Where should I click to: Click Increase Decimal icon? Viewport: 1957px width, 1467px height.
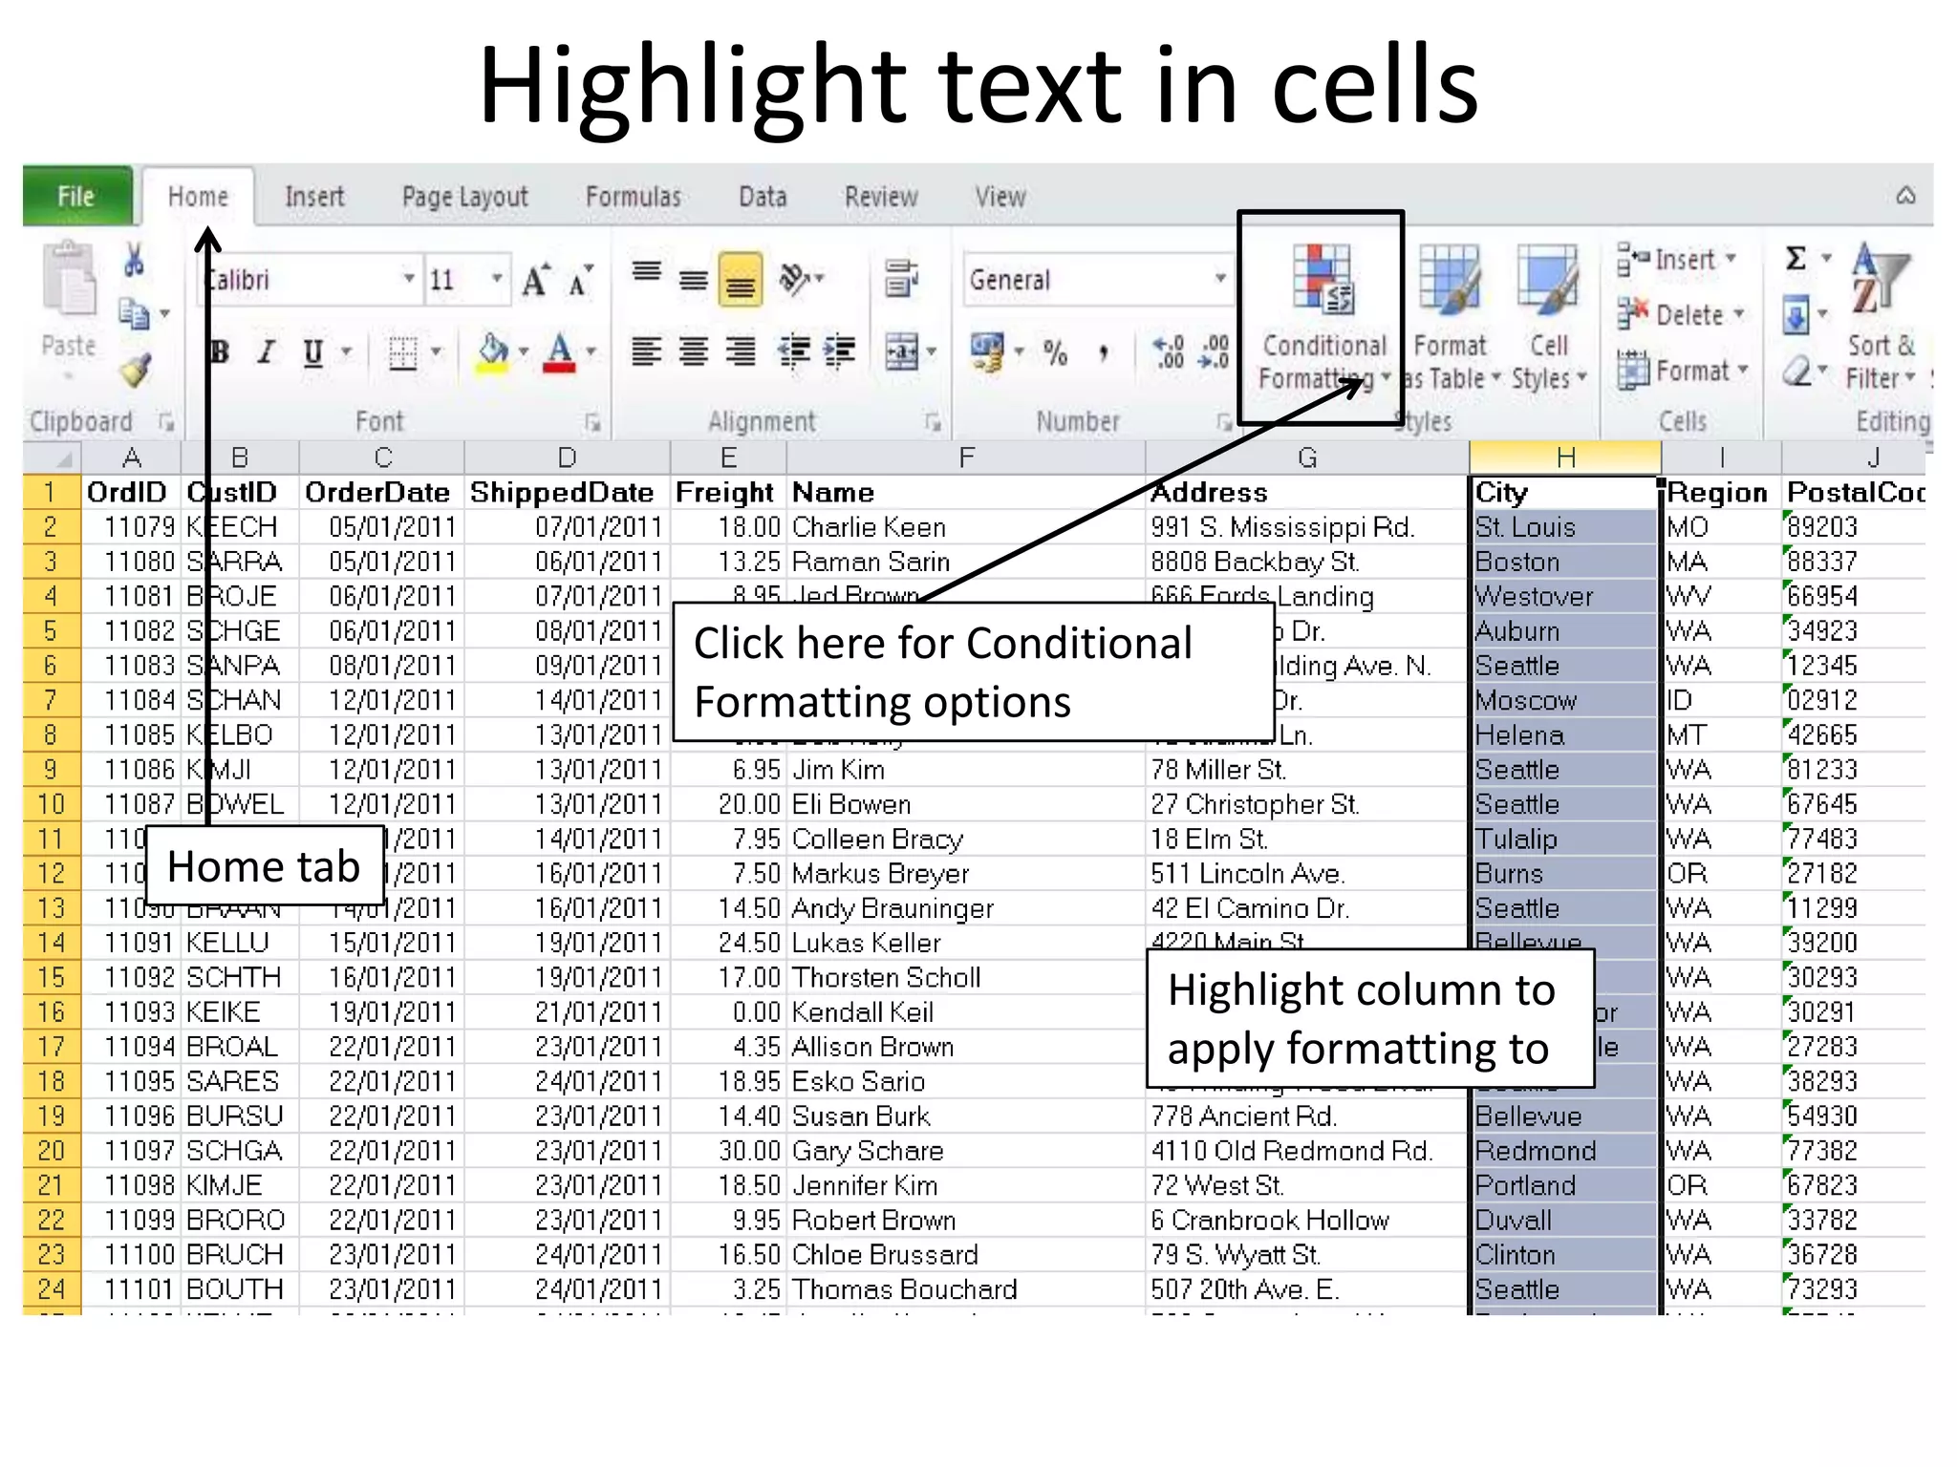point(1169,352)
